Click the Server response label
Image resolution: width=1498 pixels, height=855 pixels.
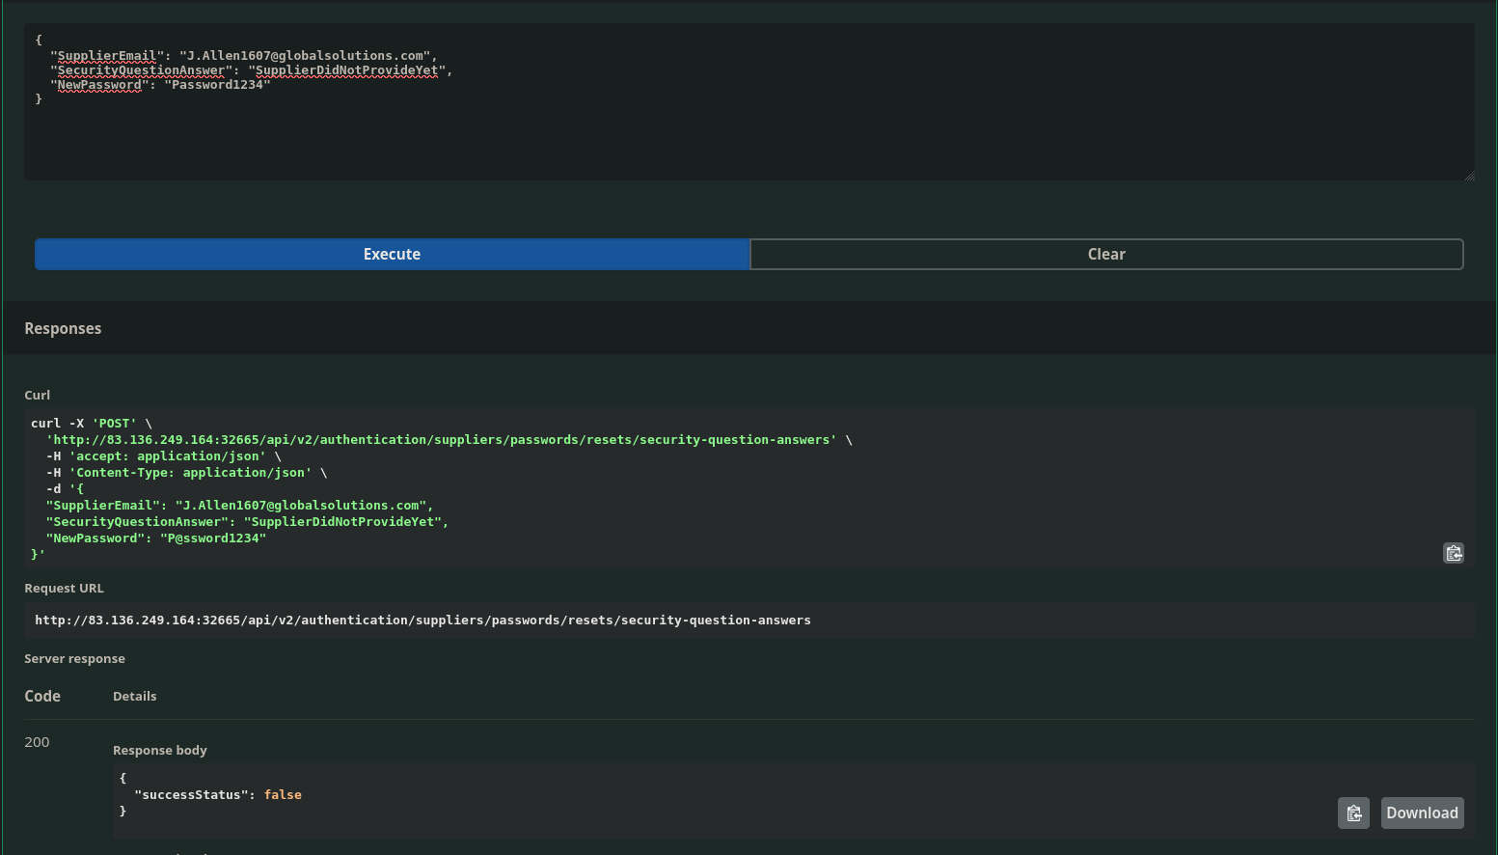tap(74, 658)
